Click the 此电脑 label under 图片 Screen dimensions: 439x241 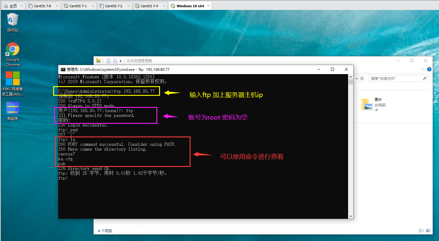coord(380,105)
